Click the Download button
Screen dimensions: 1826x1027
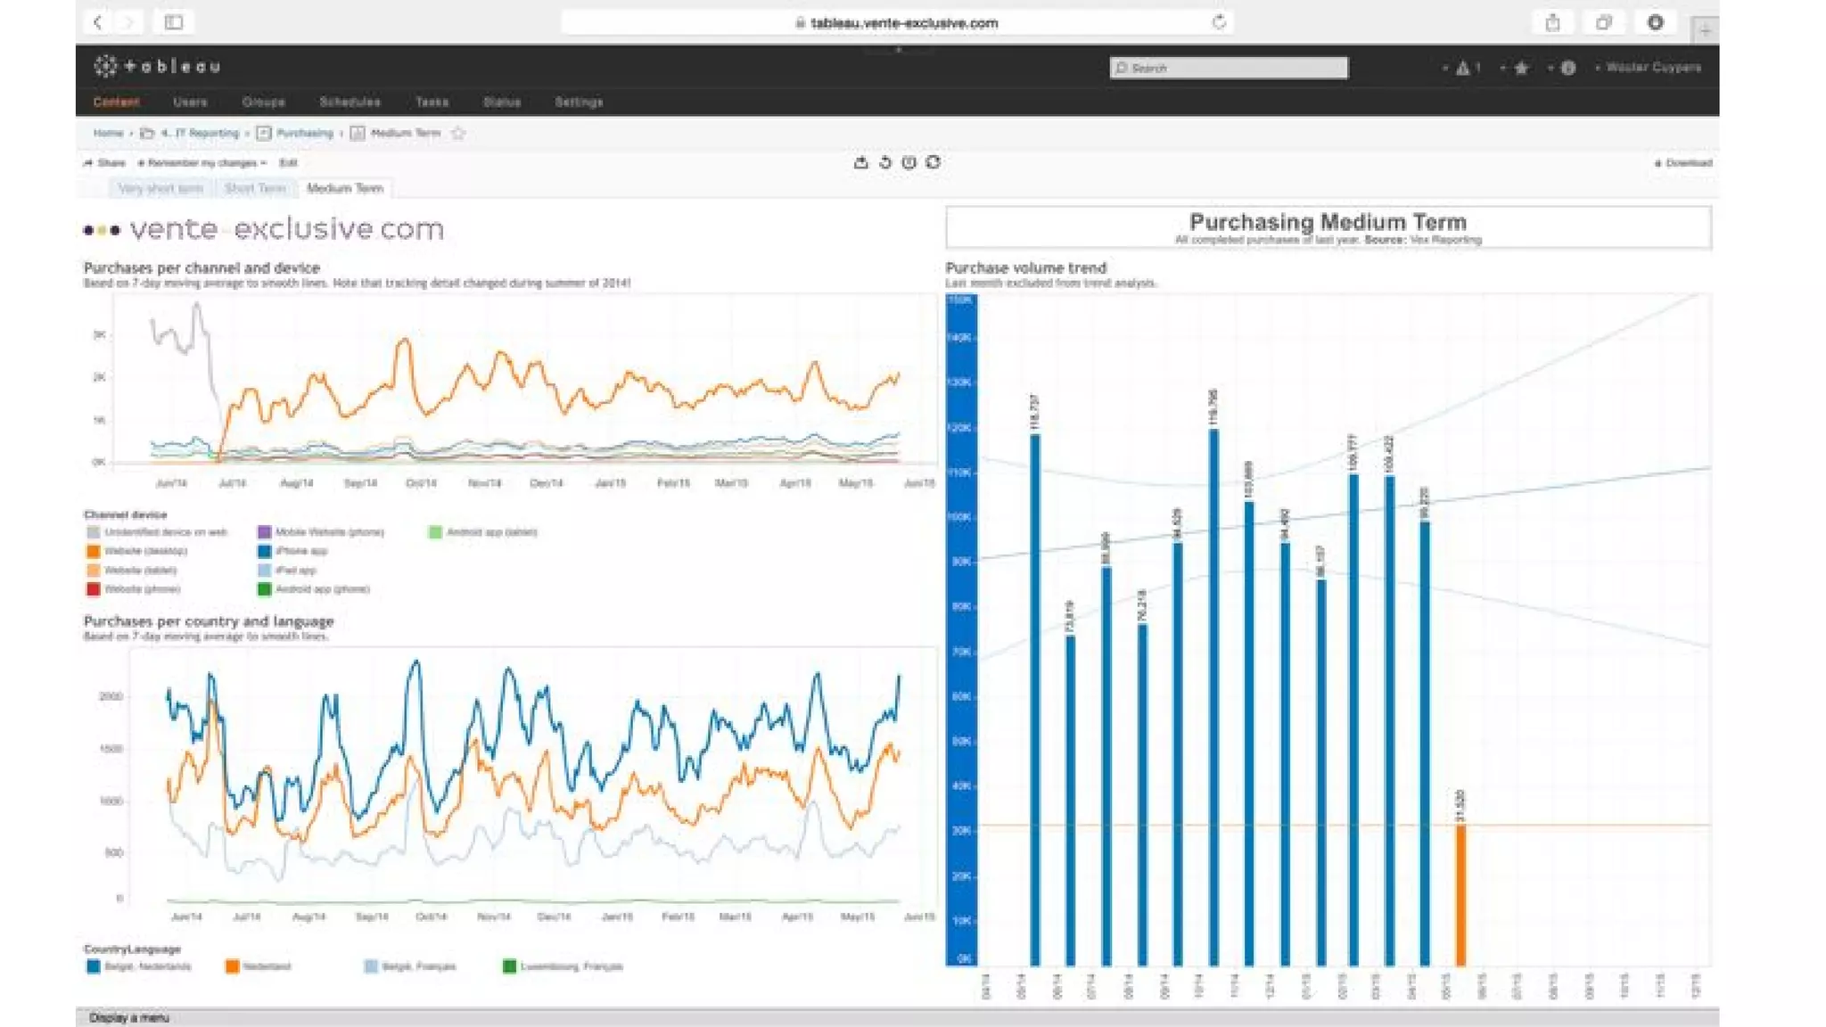pos(1683,163)
